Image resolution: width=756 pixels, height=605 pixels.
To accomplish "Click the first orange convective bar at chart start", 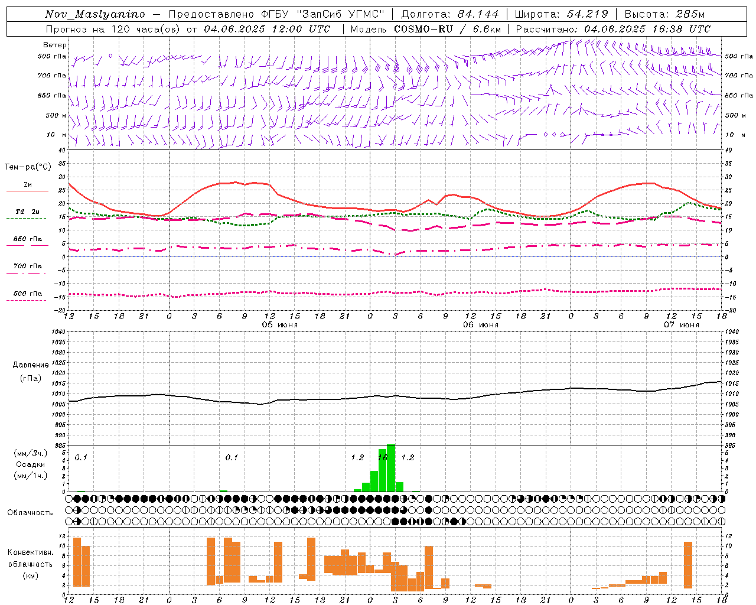I will 77,562.
